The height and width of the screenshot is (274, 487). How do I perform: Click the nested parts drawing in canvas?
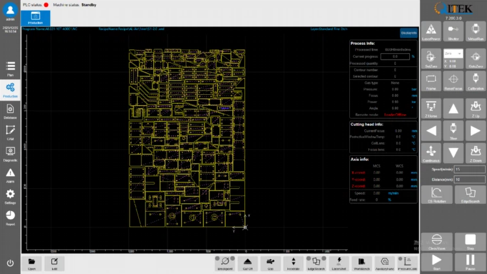[187, 138]
